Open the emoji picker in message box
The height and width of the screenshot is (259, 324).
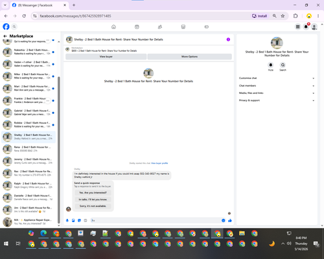(x=224, y=220)
